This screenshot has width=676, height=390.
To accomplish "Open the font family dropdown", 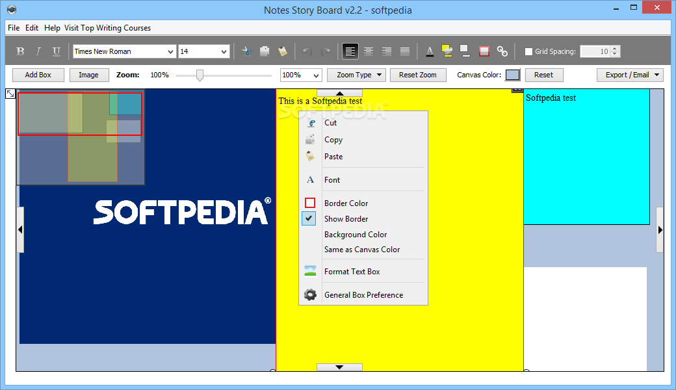I will [170, 52].
